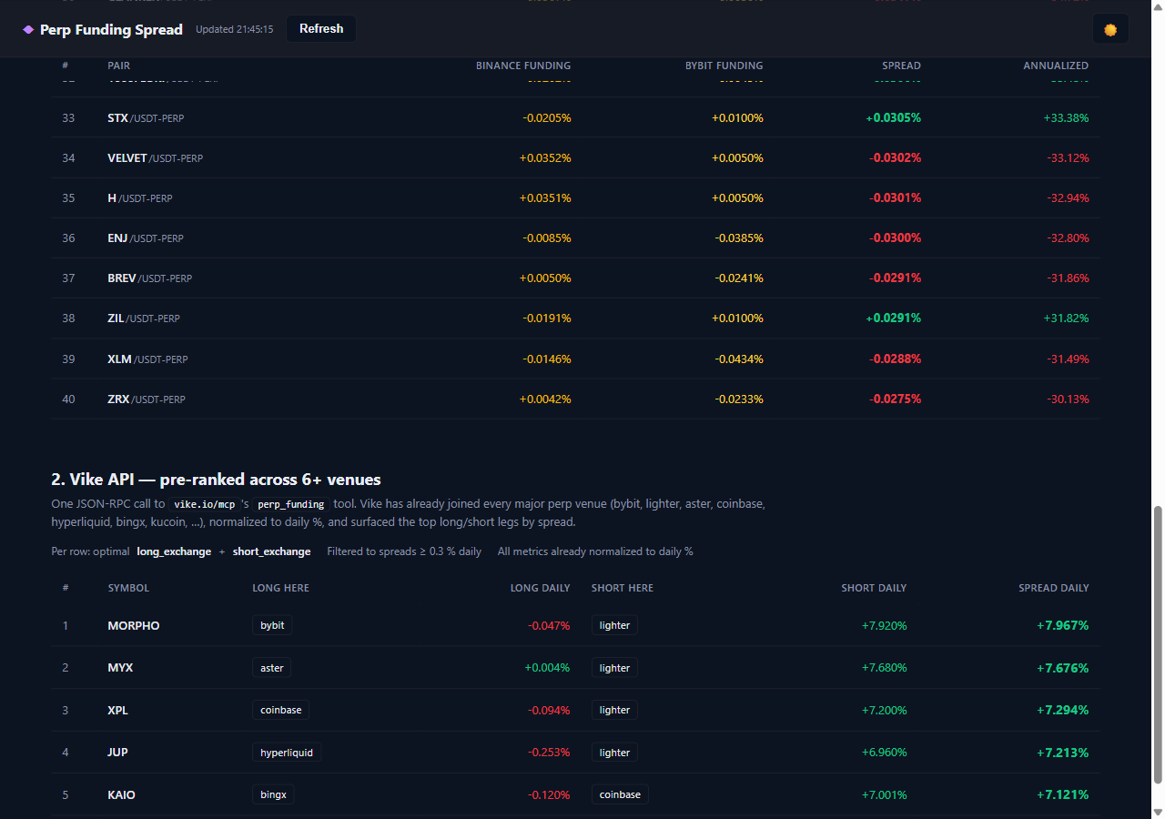Sort by Binance Funding column header
Screen dimensions: 1165x819
click(x=523, y=66)
